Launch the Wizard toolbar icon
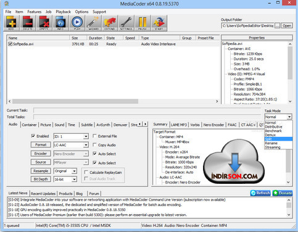Viewport: 298px width, 232px height. pyautogui.click(x=93, y=23)
